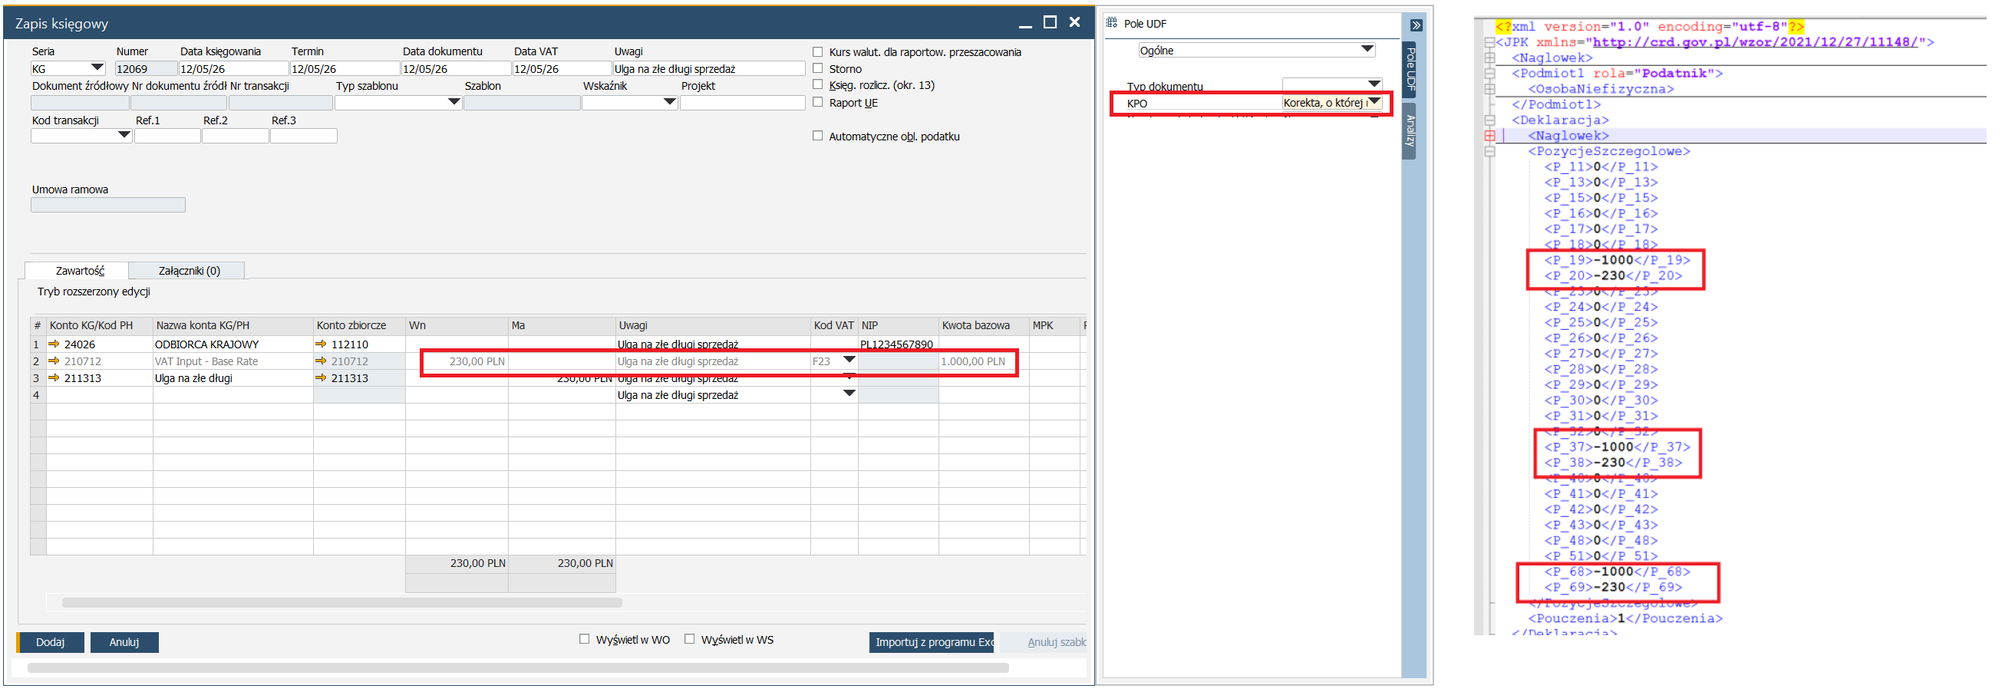
Task: Collapse the PozycjeSzczegolowe node in XML
Action: point(1489,150)
